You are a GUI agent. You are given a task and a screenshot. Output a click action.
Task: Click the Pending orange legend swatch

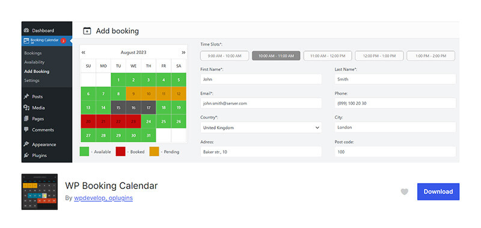(x=155, y=151)
